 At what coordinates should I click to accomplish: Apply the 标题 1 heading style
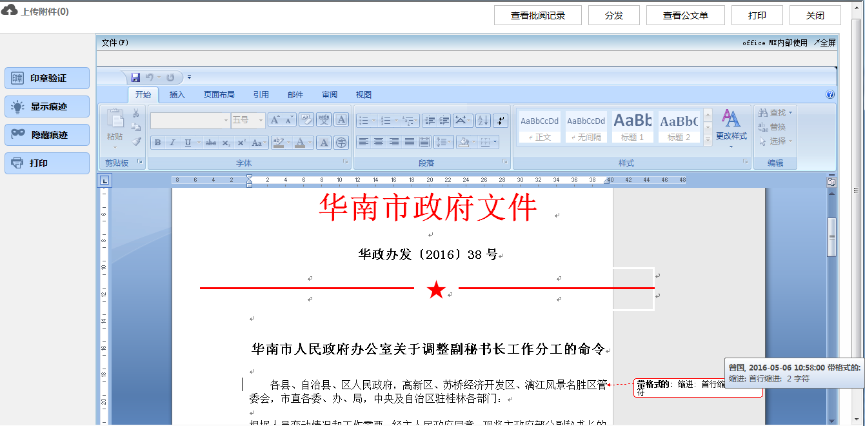(x=632, y=127)
